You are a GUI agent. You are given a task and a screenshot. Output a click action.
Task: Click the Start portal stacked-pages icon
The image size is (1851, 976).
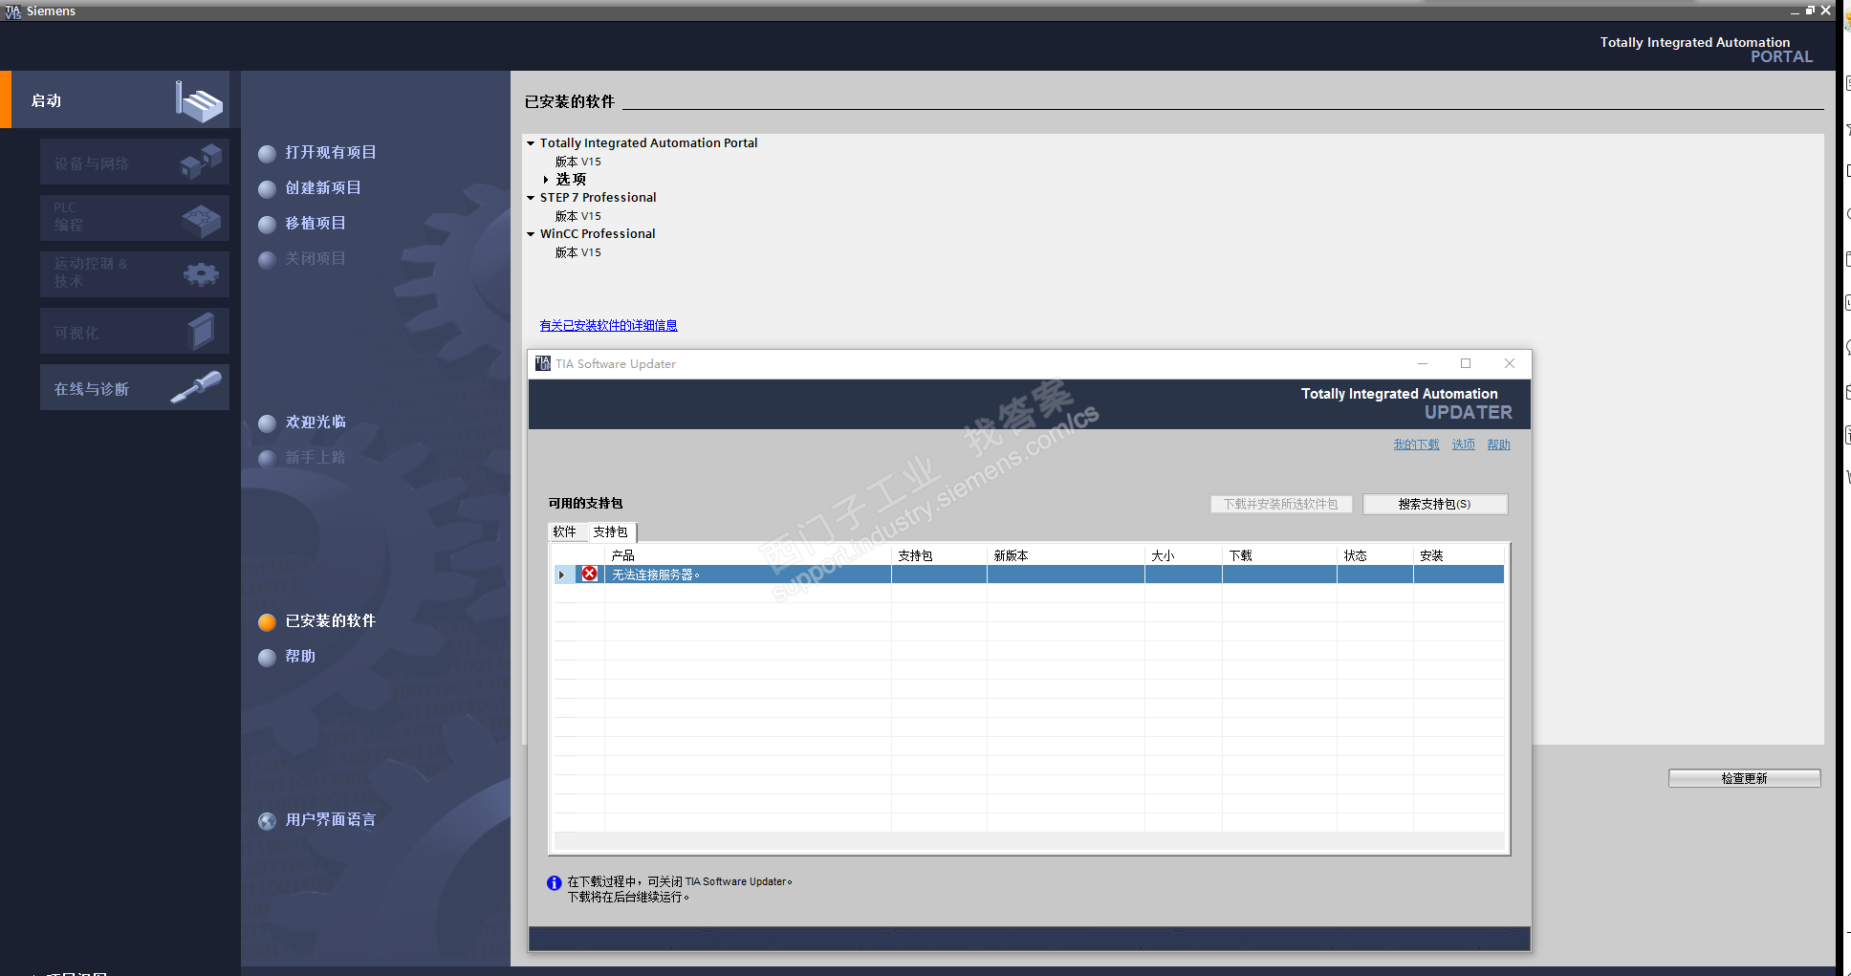click(x=199, y=100)
